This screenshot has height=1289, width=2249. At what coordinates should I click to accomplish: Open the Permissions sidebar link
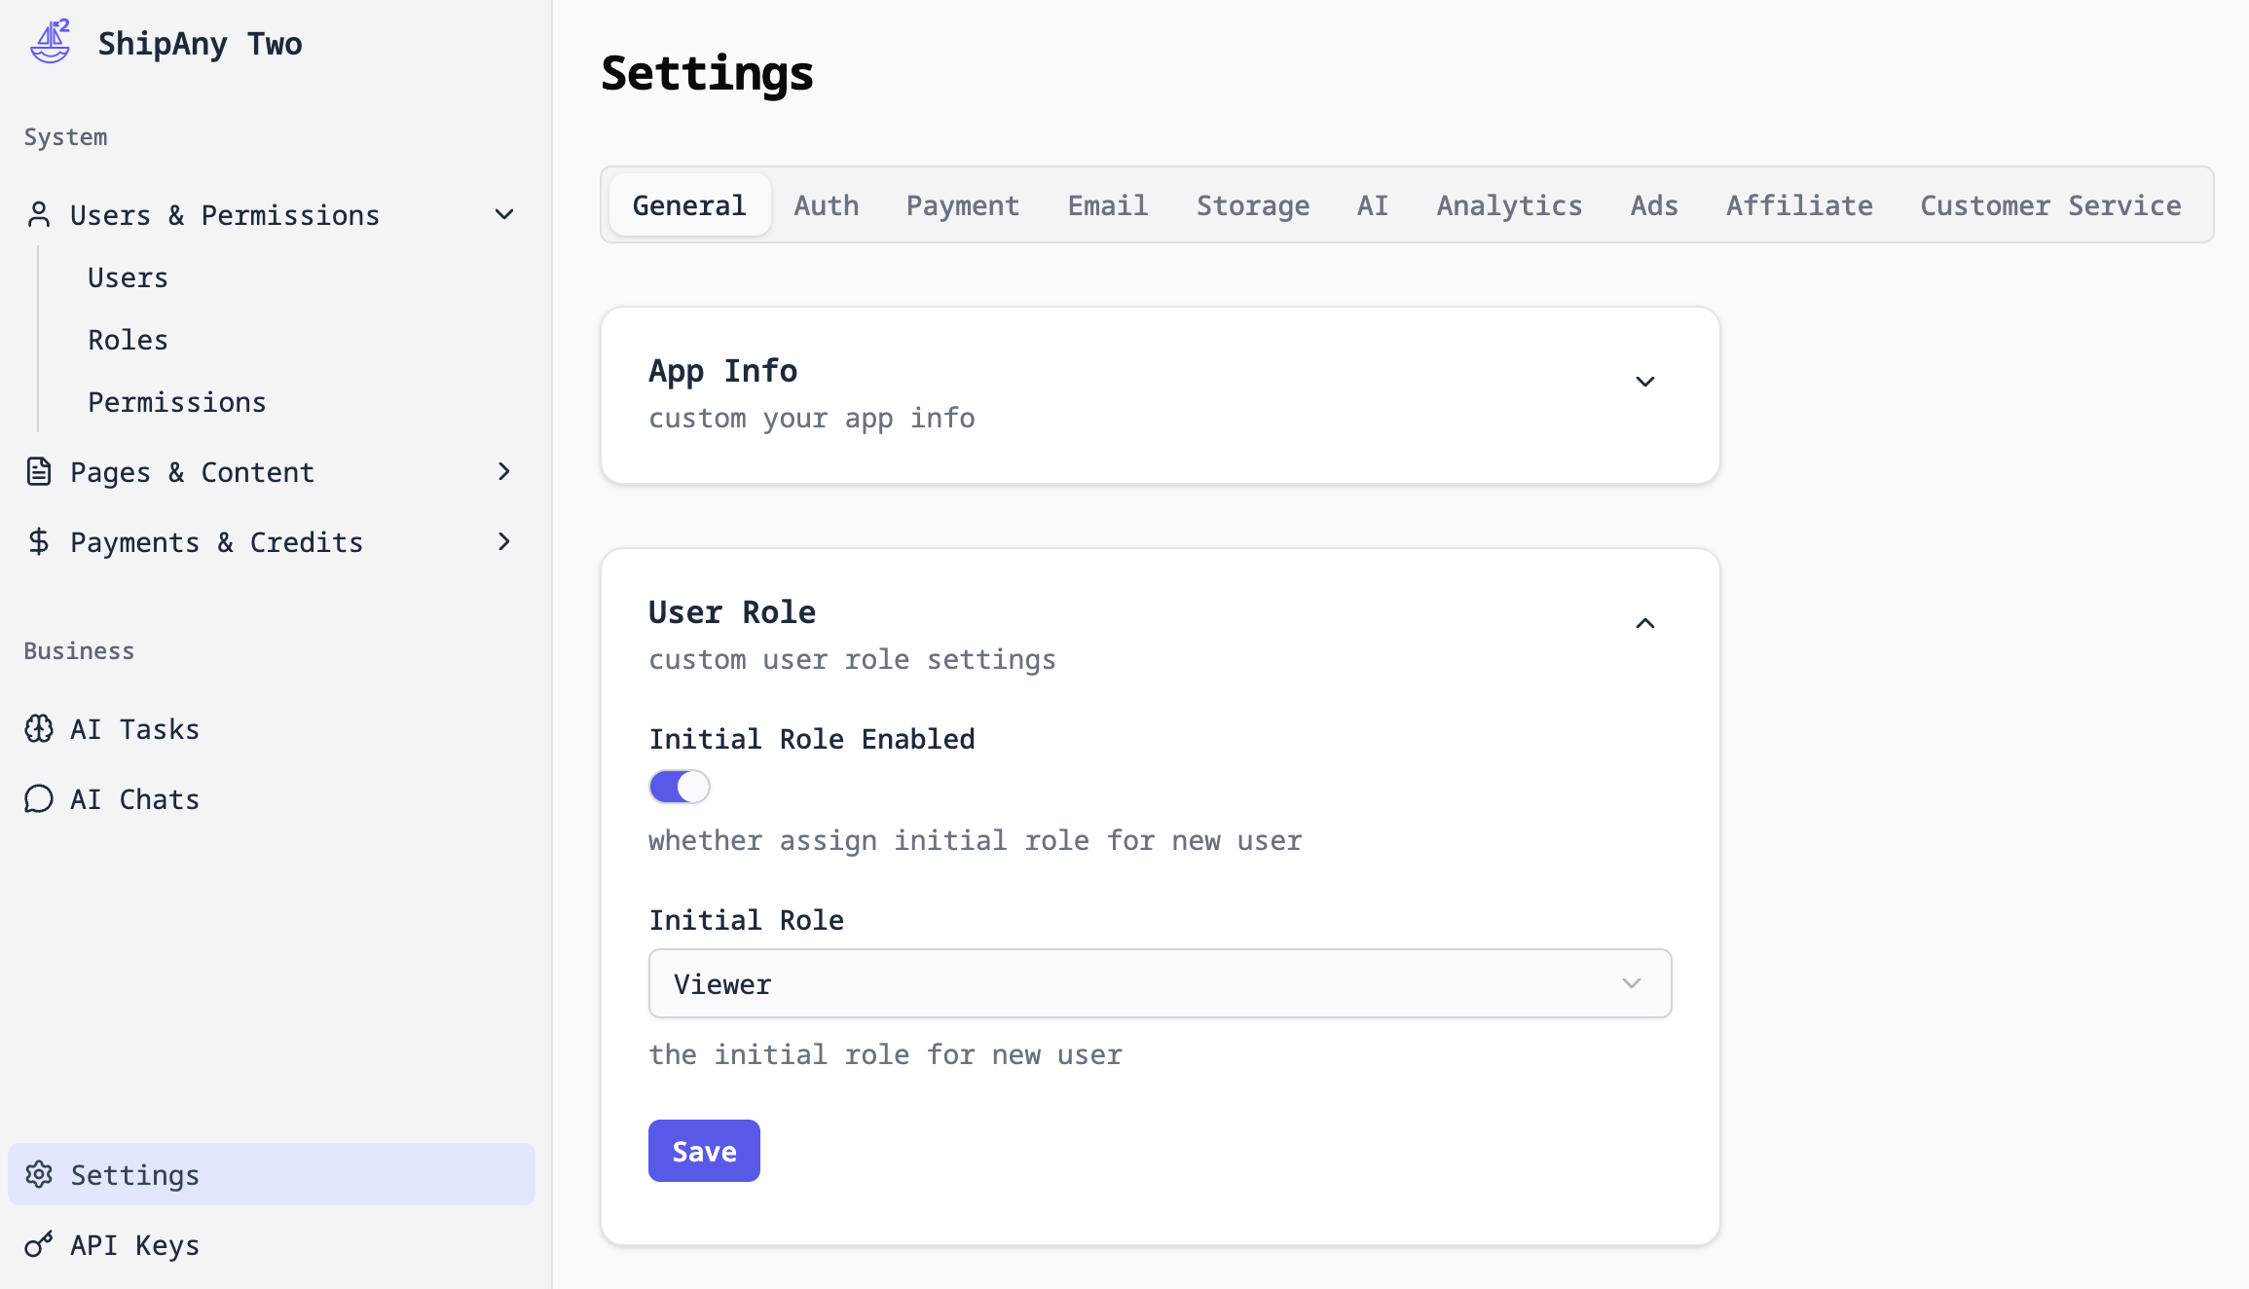pyautogui.click(x=176, y=402)
